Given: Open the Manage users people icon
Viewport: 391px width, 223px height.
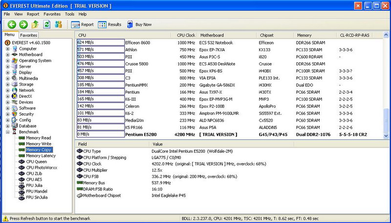Looking at the screenshot, I should [x=58, y=24].
